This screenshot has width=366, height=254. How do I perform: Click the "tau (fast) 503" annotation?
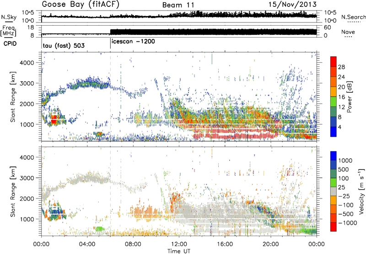coord(64,45)
